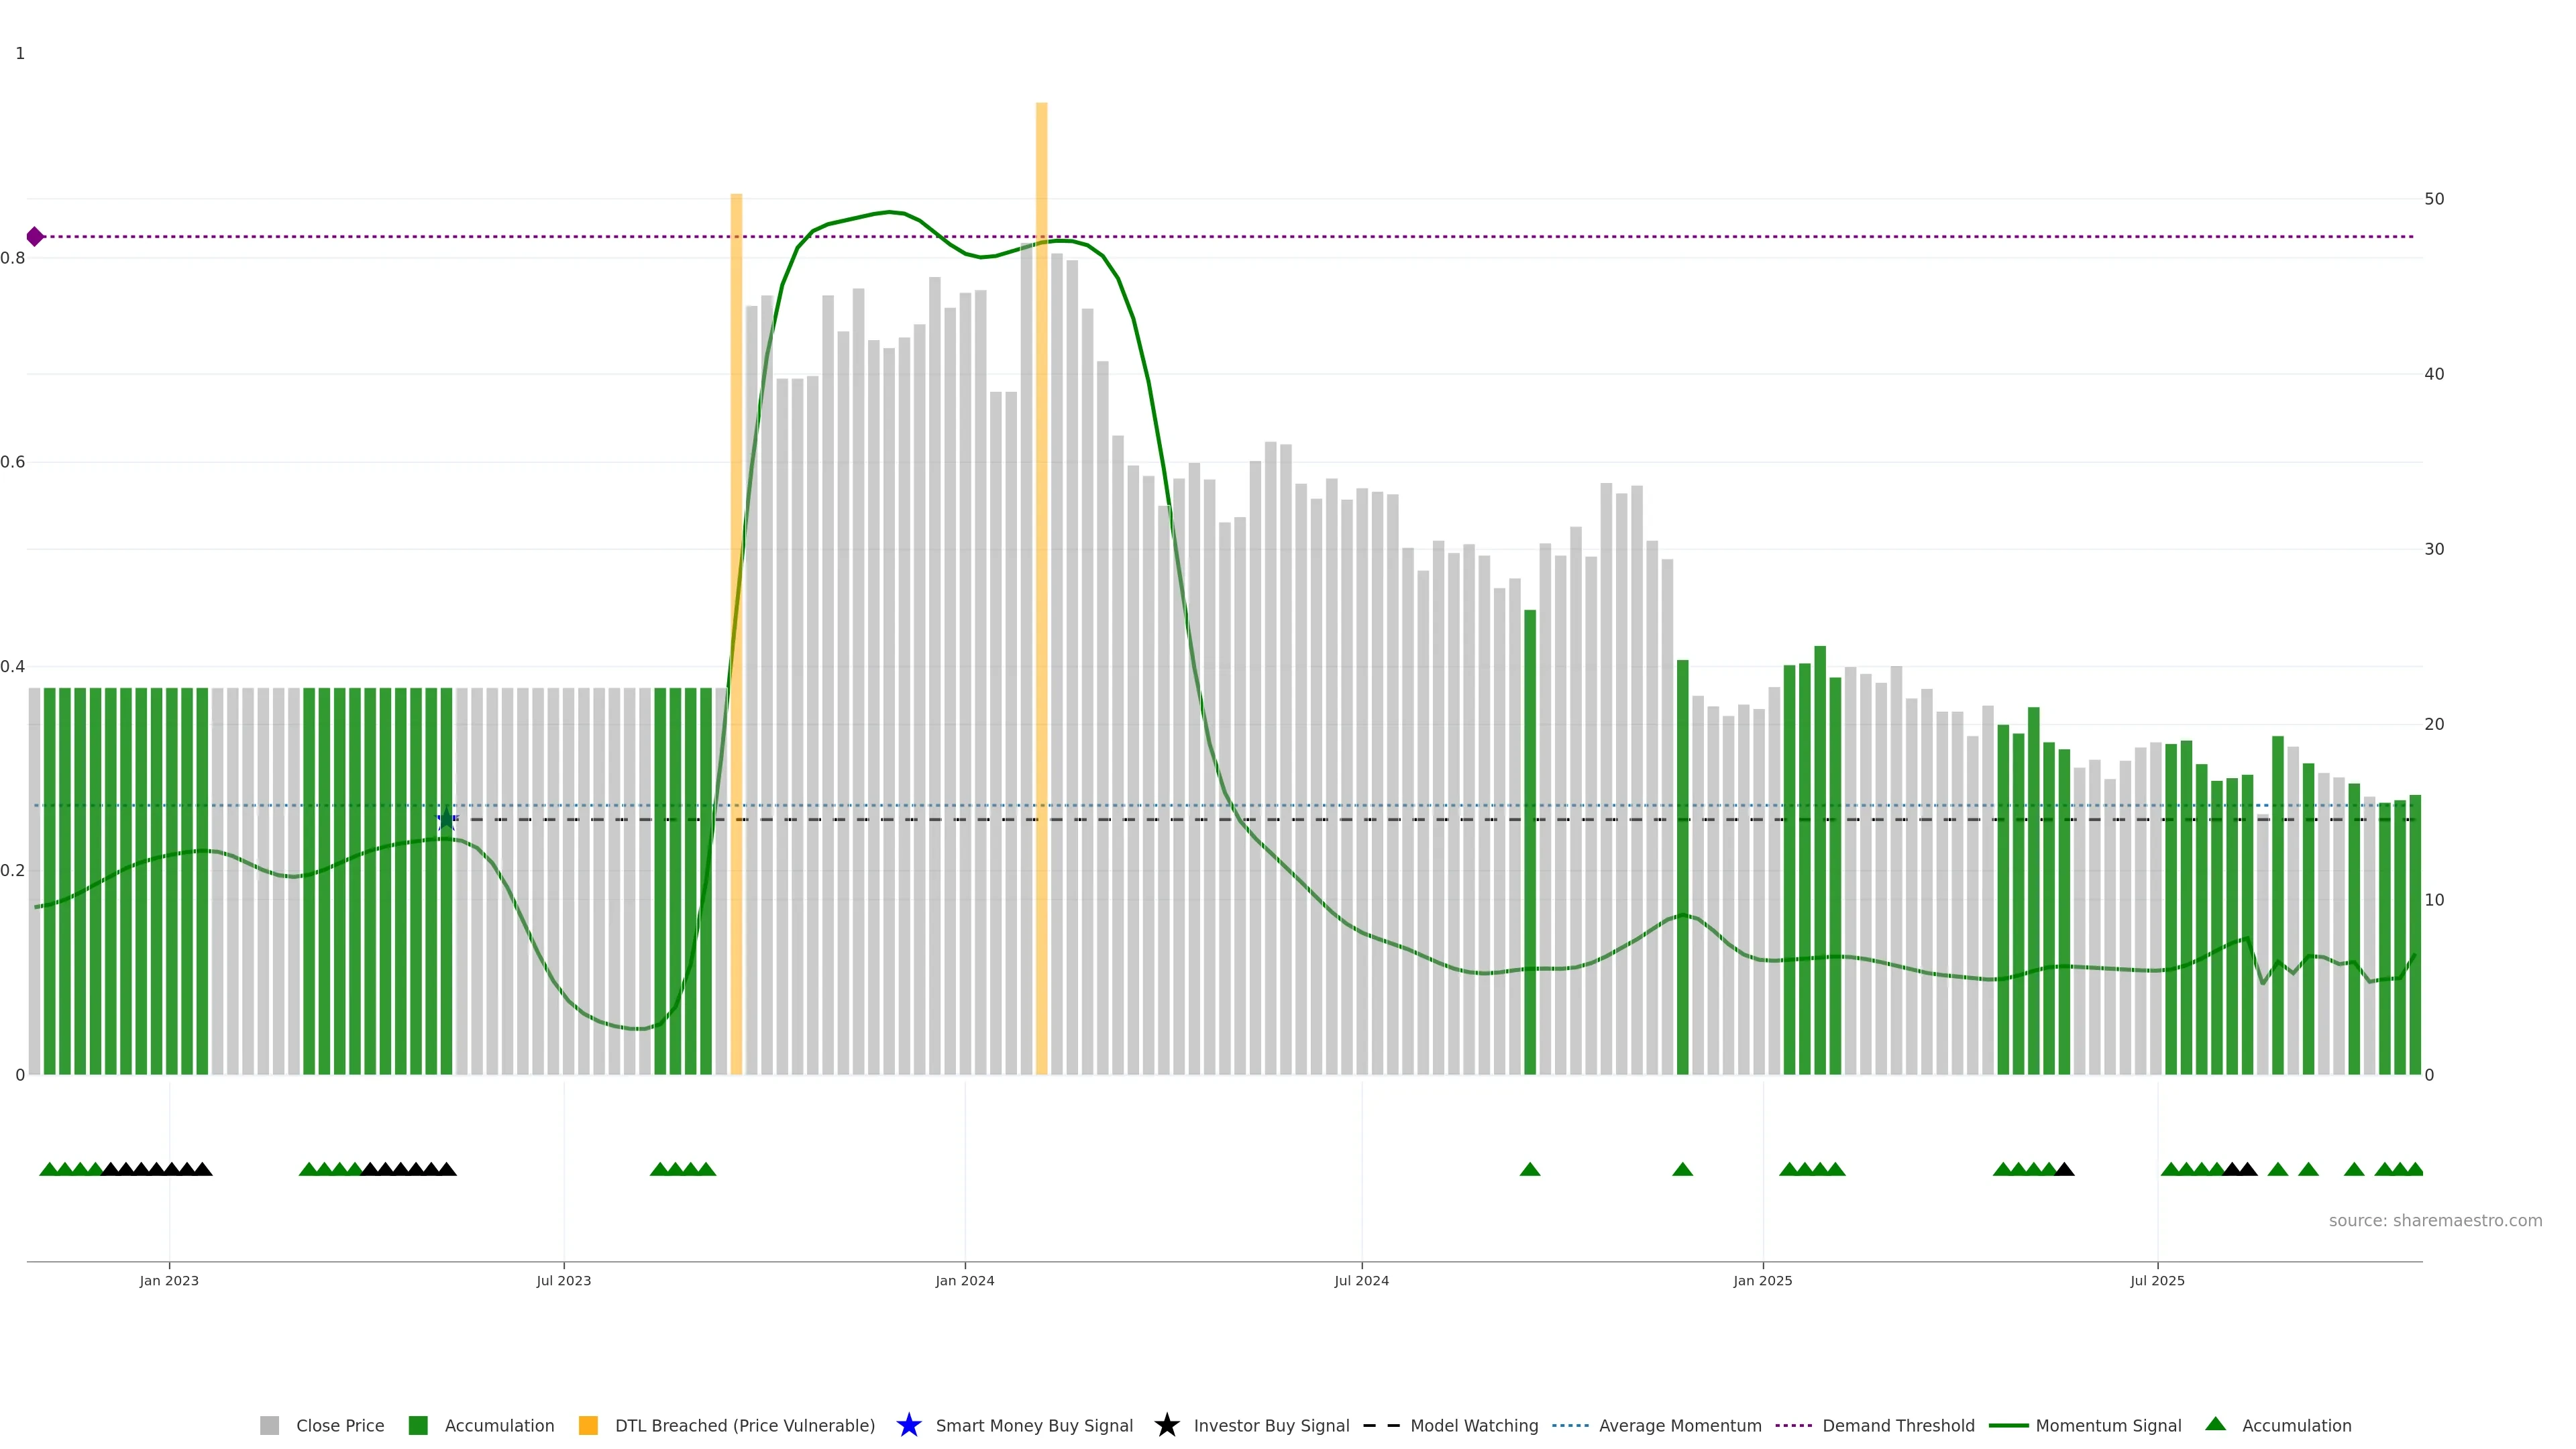Click the Jul 2025 axis label
This screenshot has height=1449, width=2576.
coord(2157,1280)
